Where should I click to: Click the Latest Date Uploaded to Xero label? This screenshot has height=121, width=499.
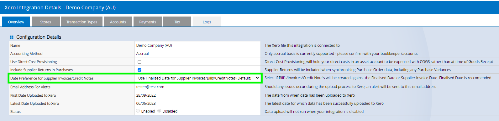(x=34, y=104)
